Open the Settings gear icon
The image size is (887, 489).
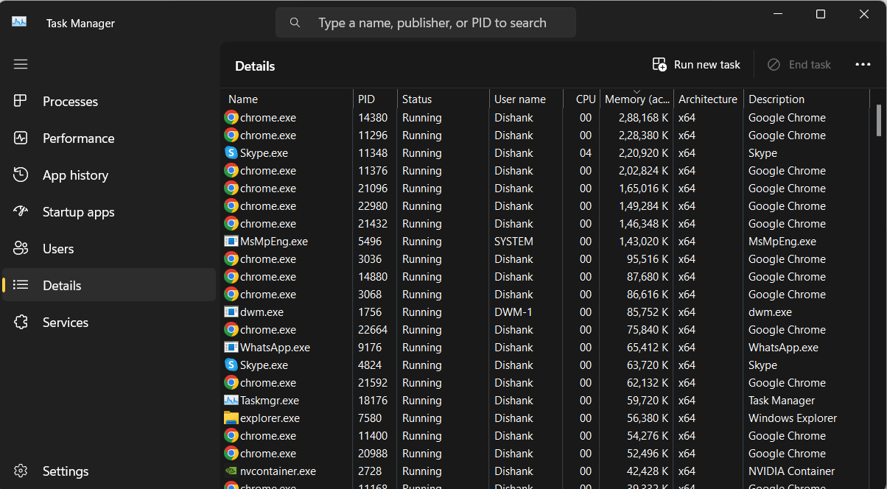pos(21,471)
